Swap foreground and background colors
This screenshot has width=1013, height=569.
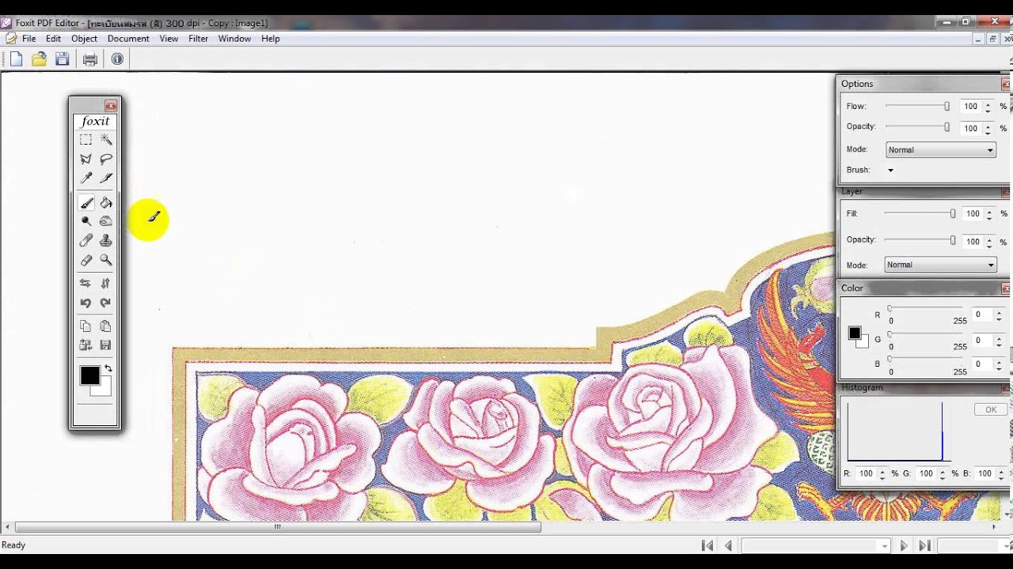click(x=108, y=368)
